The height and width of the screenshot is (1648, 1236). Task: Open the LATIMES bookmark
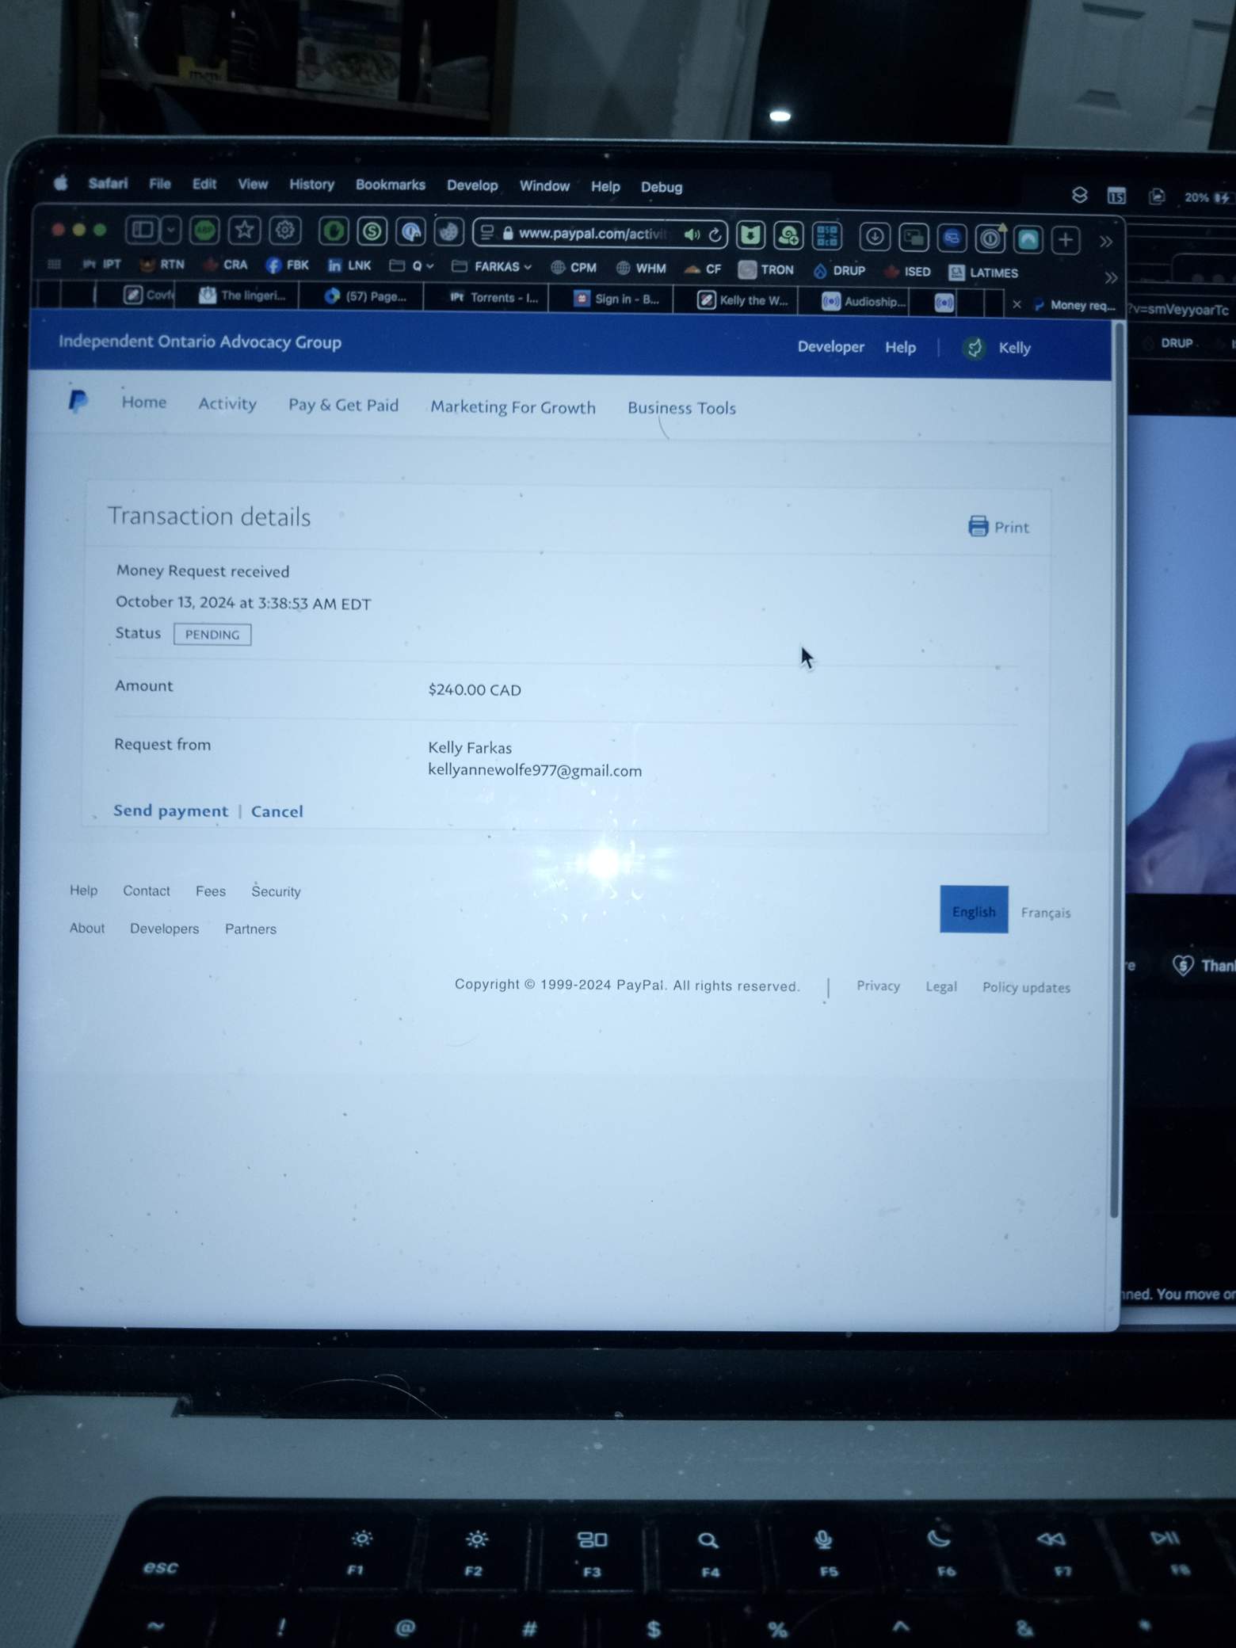click(x=983, y=273)
